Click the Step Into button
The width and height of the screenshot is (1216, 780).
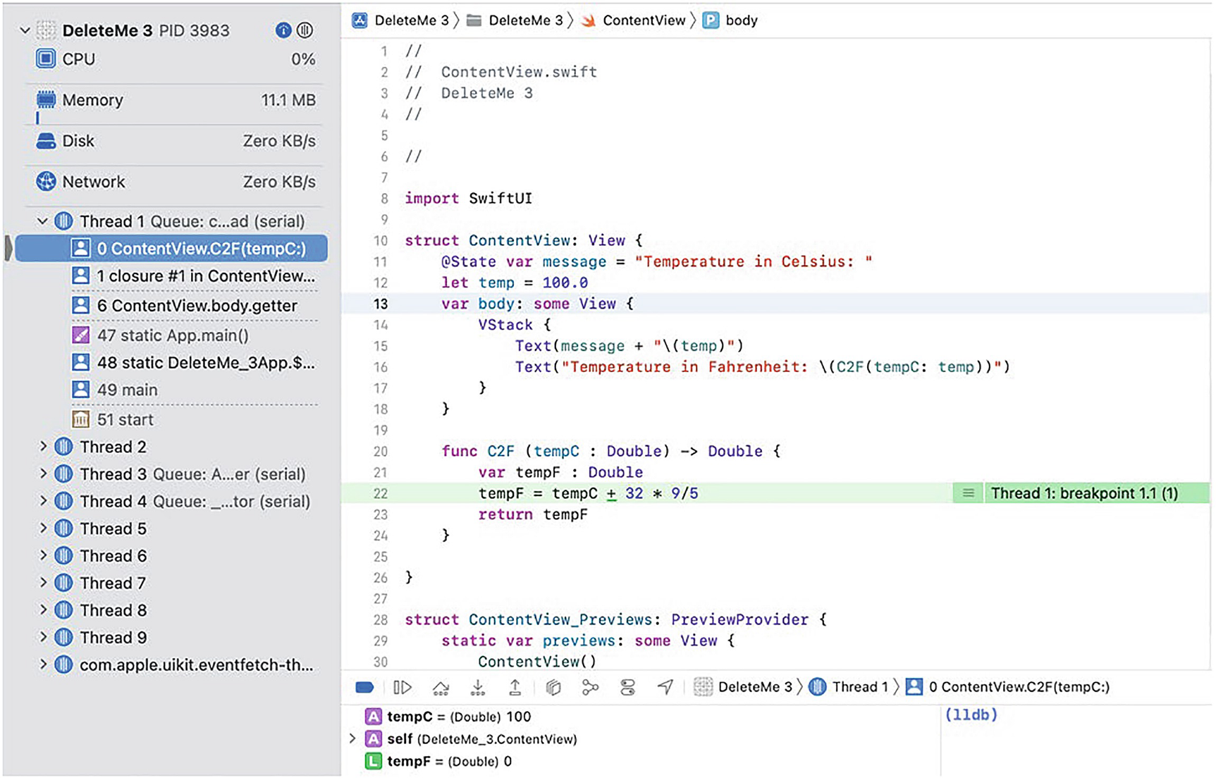(x=478, y=687)
